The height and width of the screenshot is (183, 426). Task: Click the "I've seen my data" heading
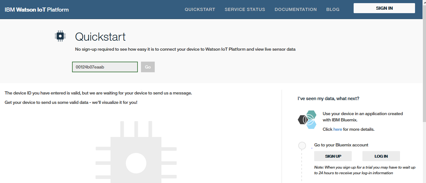pos(328,99)
